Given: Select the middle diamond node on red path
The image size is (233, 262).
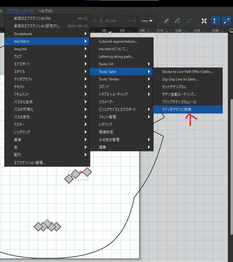Looking at the screenshot, I should [75, 174].
